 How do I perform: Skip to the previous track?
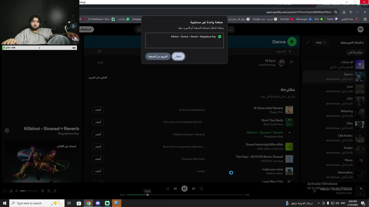pyautogui.click(x=175, y=189)
